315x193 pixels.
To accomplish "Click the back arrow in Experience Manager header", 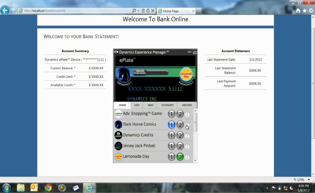I will point(189,52).
